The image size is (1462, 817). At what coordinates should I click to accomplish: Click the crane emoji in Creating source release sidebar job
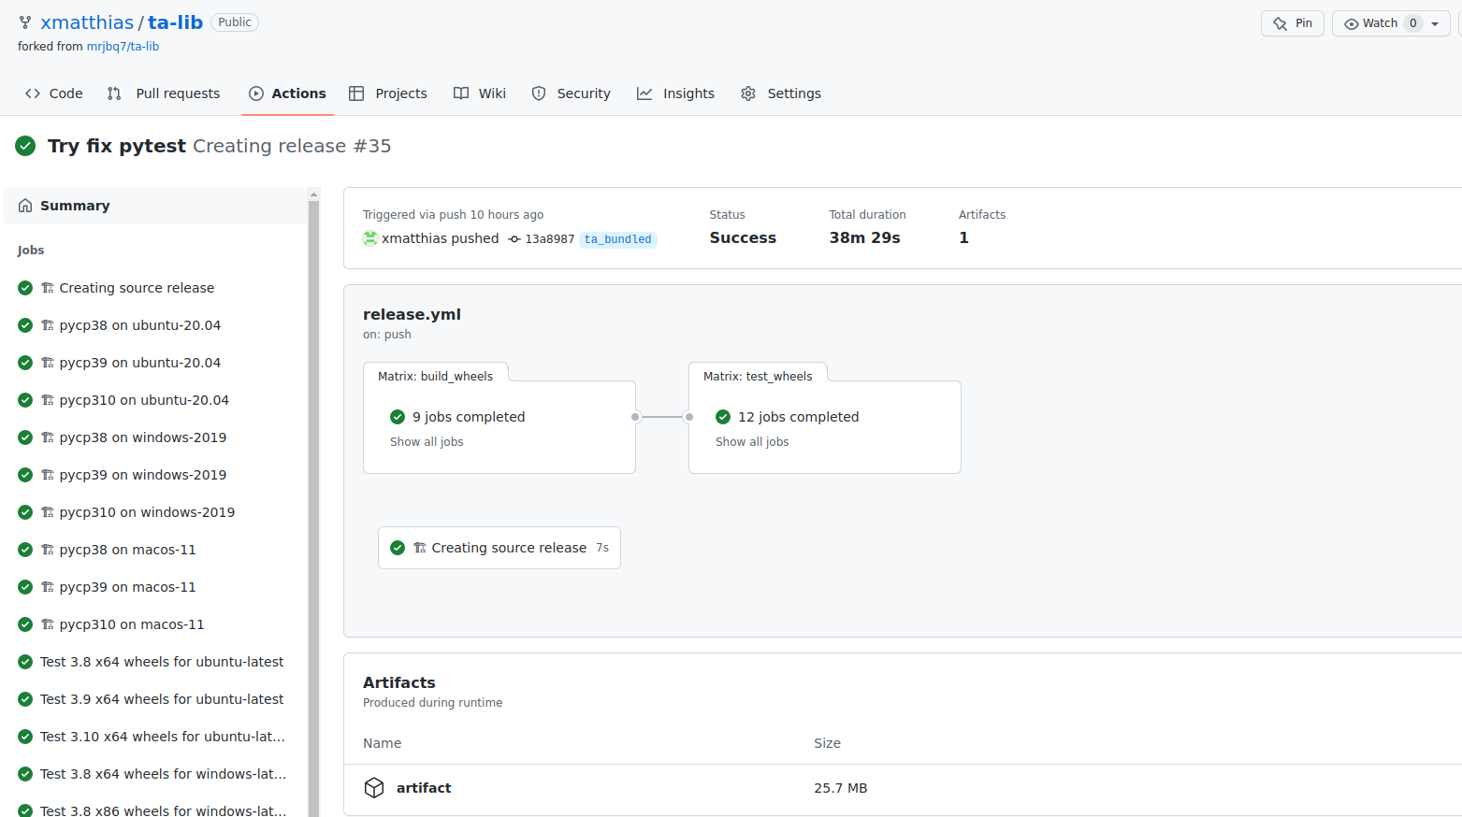(x=48, y=288)
